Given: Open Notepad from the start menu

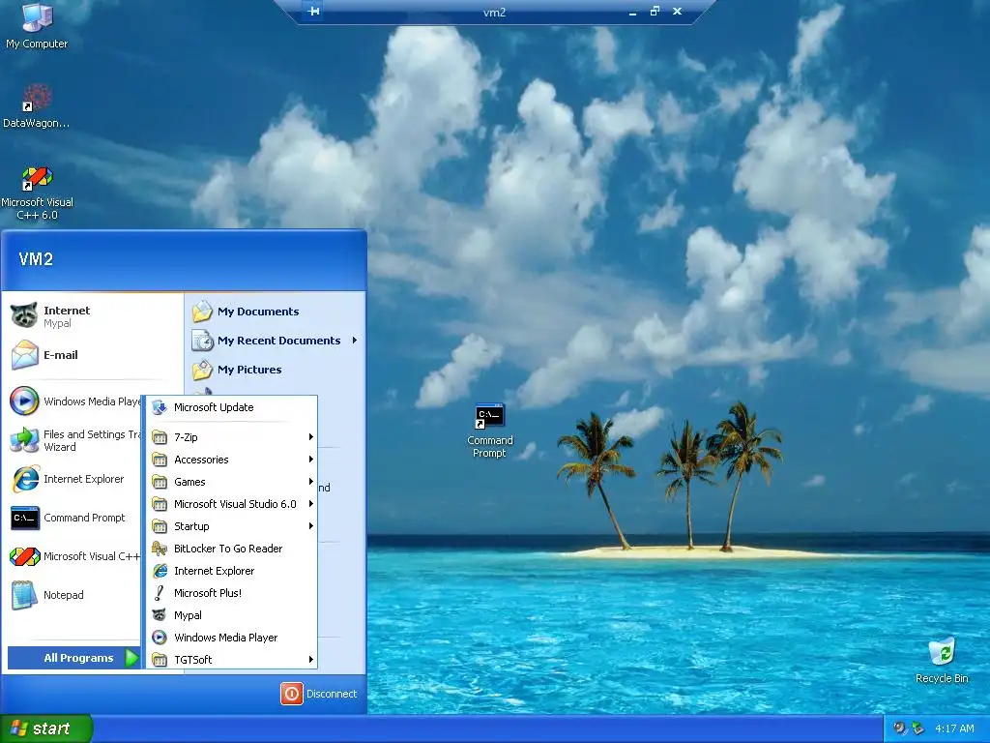Looking at the screenshot, I should point(74,595).
